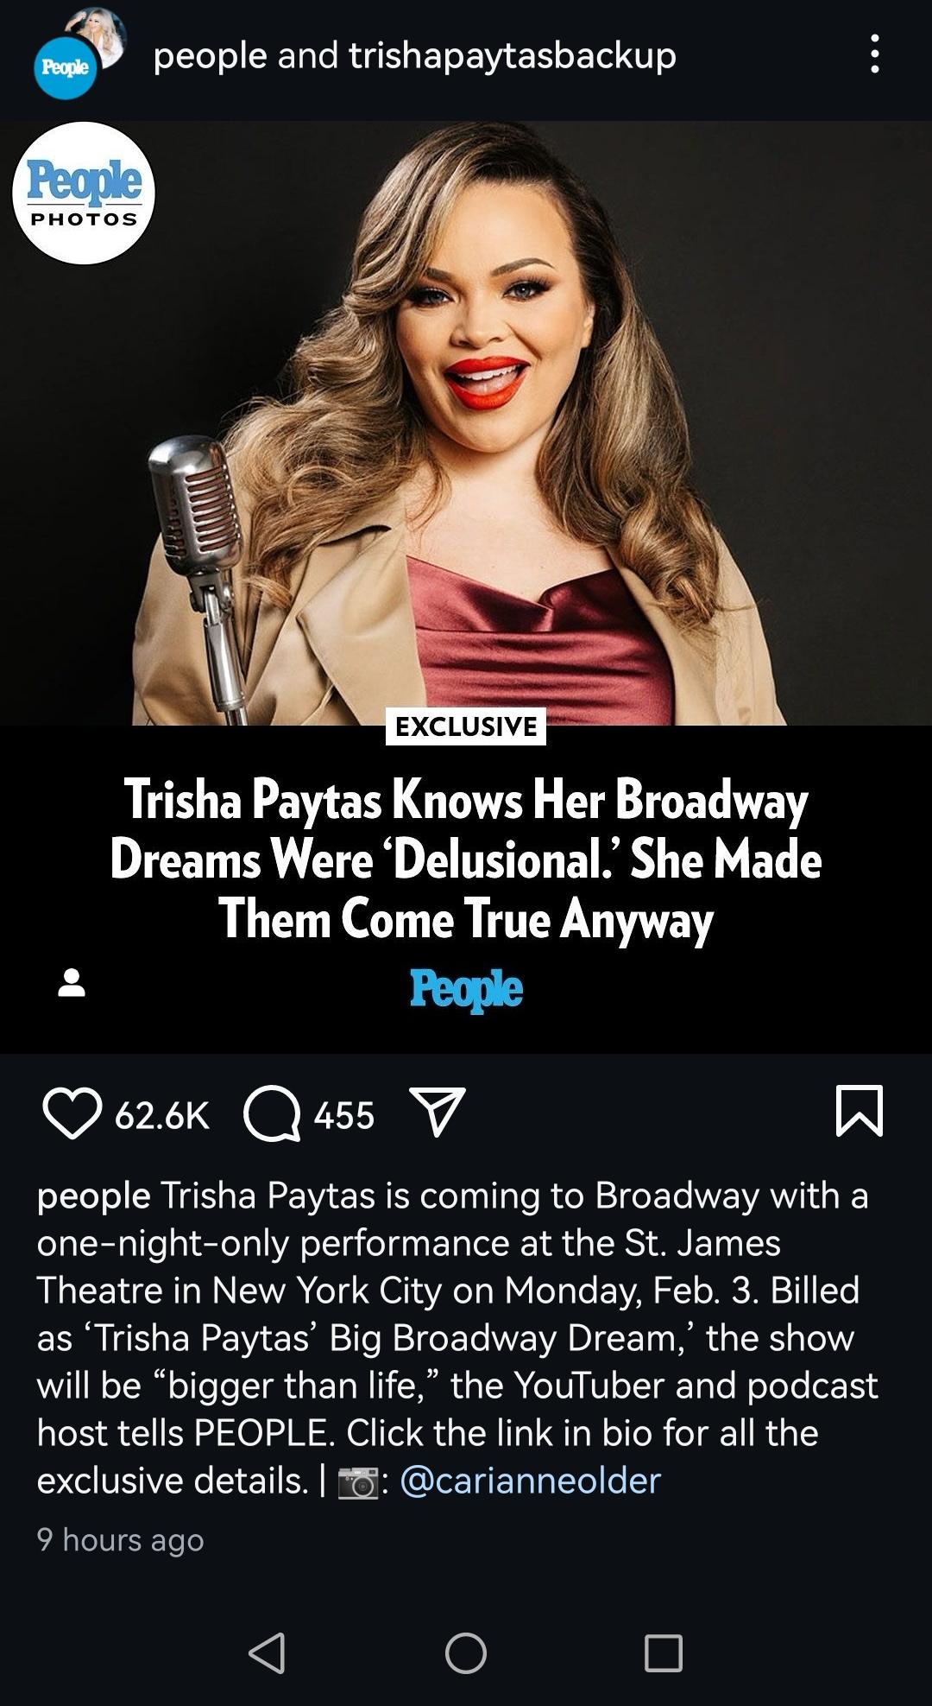Screen dimensions: 932x1706
Task: Open the trishapaytasbackup profile from the header
Action: tap(513, 55)
